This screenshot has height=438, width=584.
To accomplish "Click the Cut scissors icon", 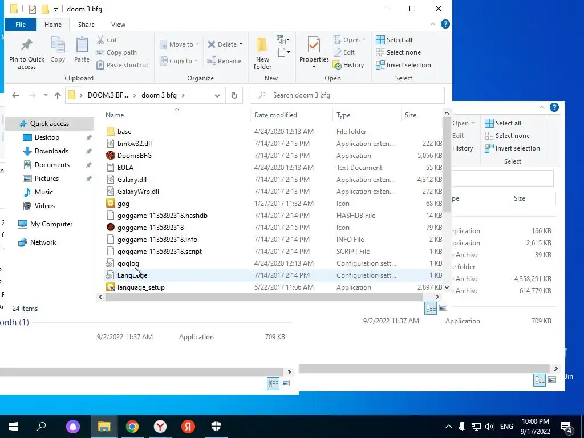I will 100,40.
